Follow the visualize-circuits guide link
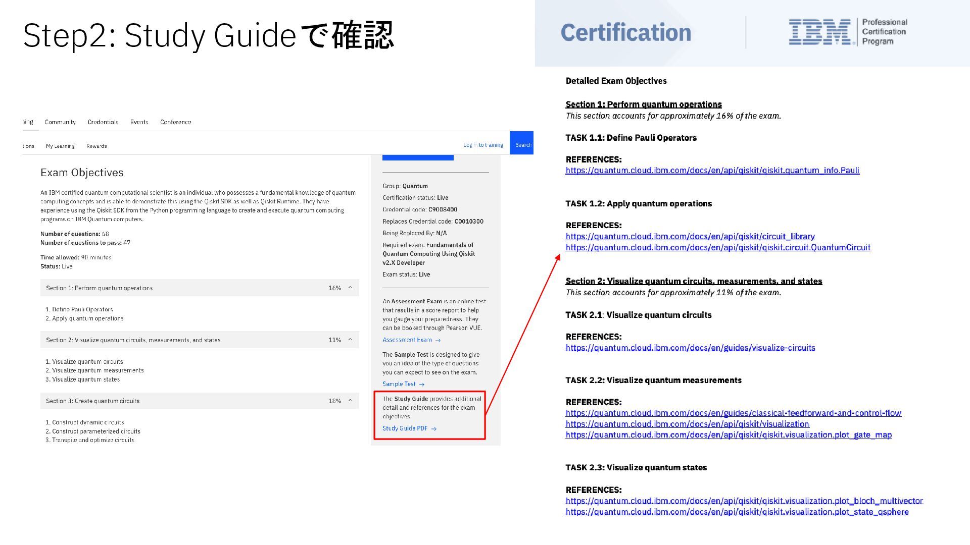This screenshot has width=970, height=545. [690, 348]
